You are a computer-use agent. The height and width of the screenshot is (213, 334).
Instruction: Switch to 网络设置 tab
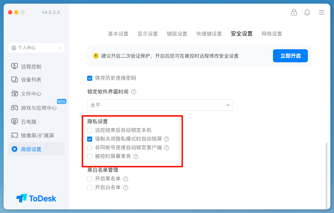pos(272,34)
